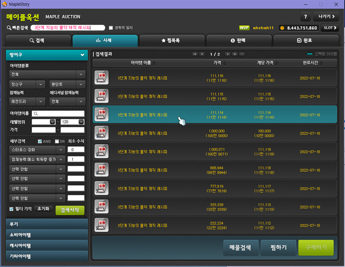Screen dimensions: 345x267
Task: Click the double-arrow skip pages button
Action: pos(242,54)
